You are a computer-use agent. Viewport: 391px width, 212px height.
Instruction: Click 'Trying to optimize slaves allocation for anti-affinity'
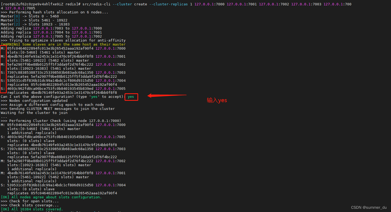click(x=67, y=40)
